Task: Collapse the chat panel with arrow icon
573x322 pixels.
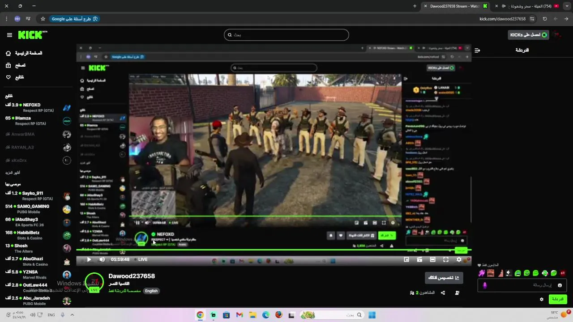Action: click(477, 50)
